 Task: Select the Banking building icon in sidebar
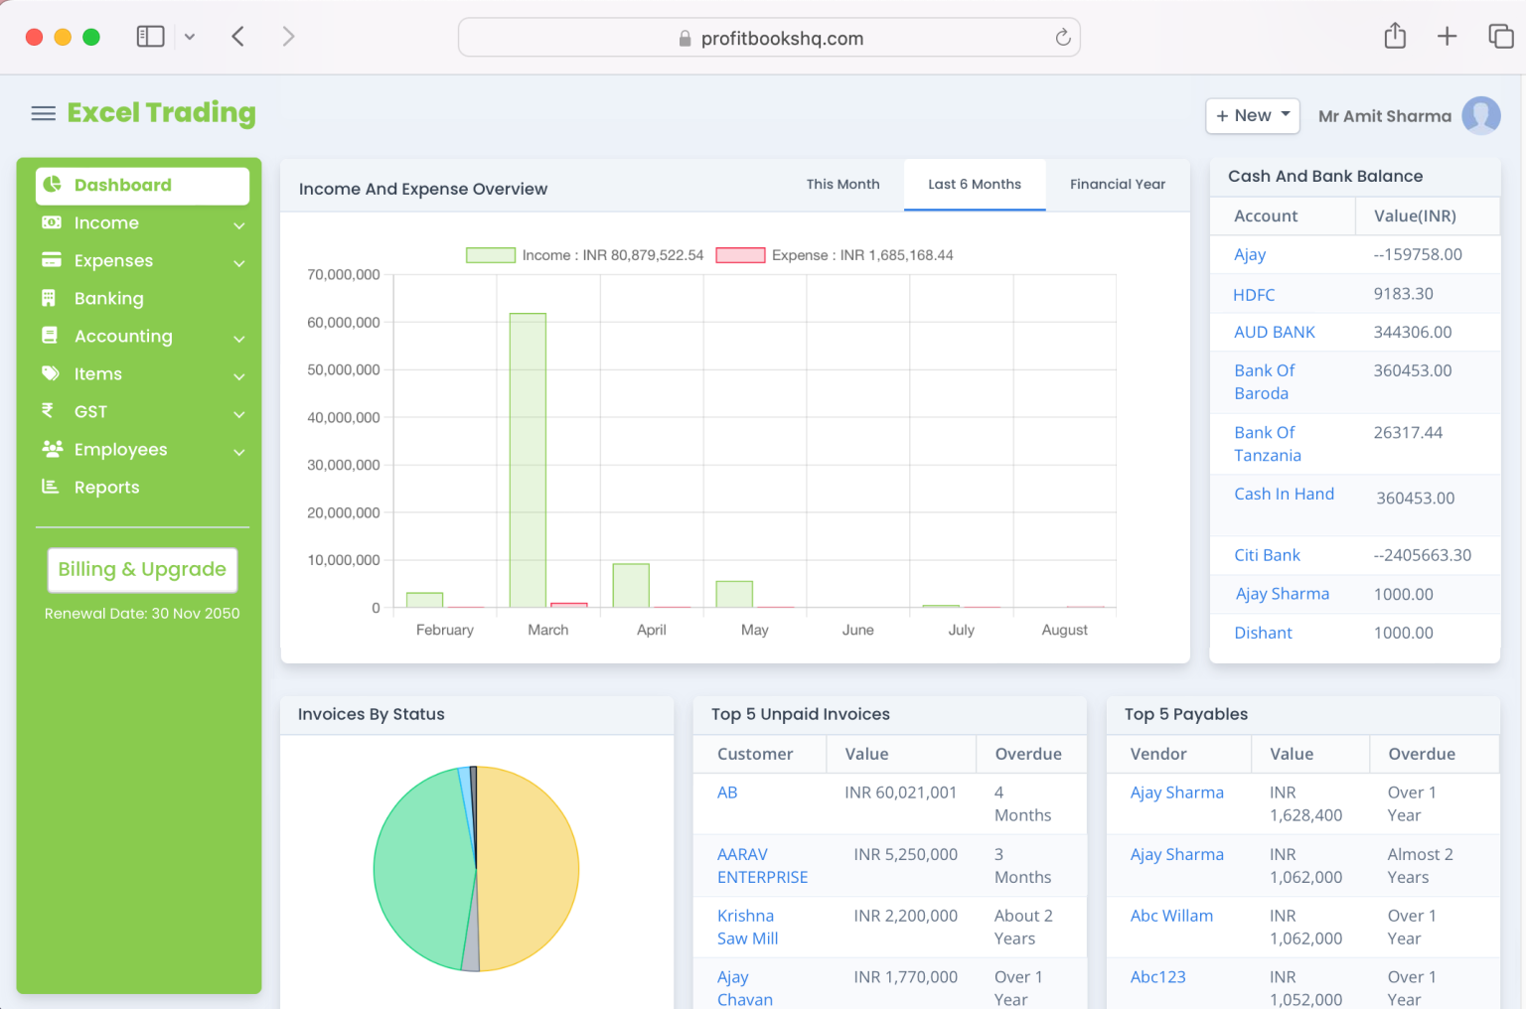tap(52, 298)
